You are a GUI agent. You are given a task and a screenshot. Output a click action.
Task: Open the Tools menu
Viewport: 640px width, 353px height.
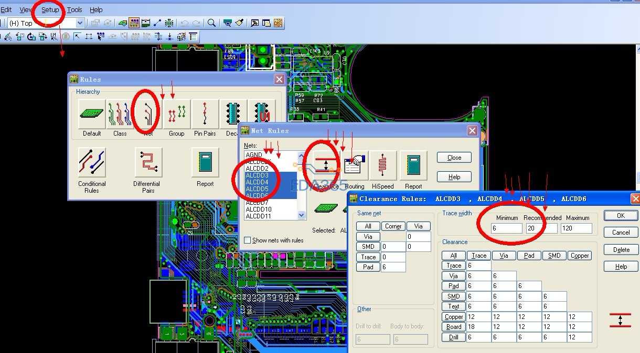74,9
